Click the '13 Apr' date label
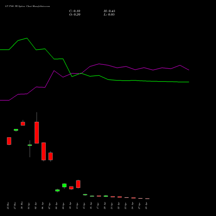Viewport: 216px width, 216px height. (x=77, y=206)
